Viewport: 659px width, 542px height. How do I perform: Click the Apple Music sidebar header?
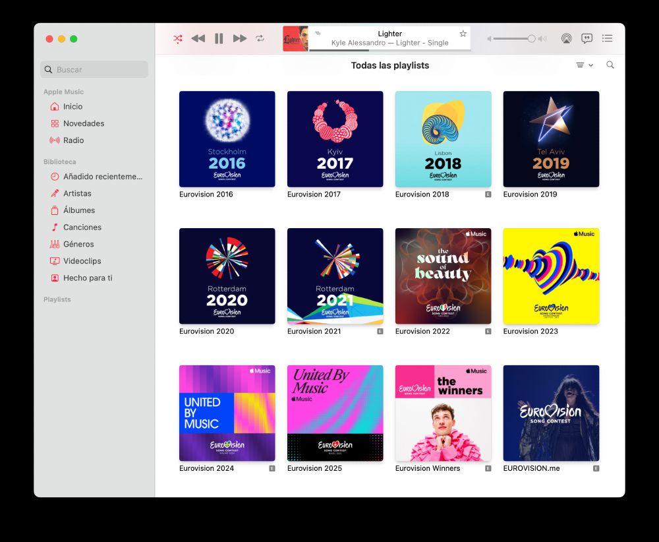(63, 92)
